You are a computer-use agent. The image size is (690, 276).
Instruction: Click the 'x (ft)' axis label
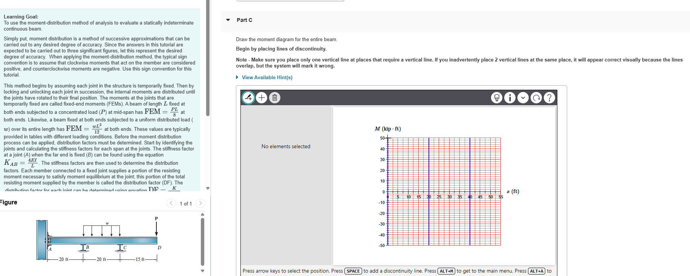[513, 192]
